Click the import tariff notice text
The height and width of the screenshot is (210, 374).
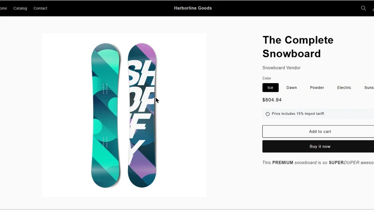coord(298,114)
